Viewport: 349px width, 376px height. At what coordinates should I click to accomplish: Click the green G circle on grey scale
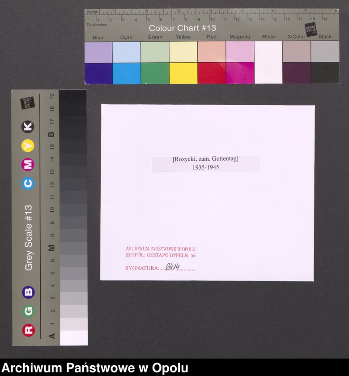[28, 311]
